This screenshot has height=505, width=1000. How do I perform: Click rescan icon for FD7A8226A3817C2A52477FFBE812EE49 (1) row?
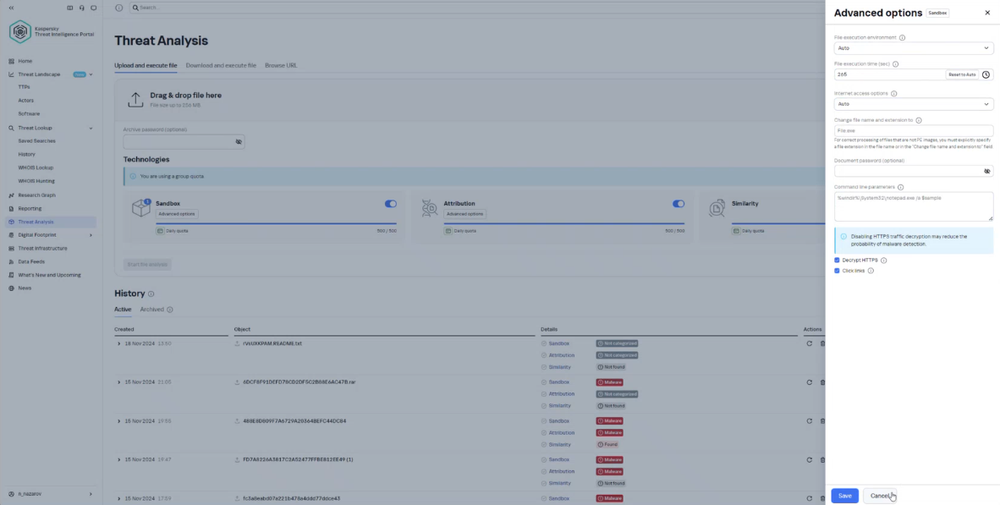[x=810, y=459]
